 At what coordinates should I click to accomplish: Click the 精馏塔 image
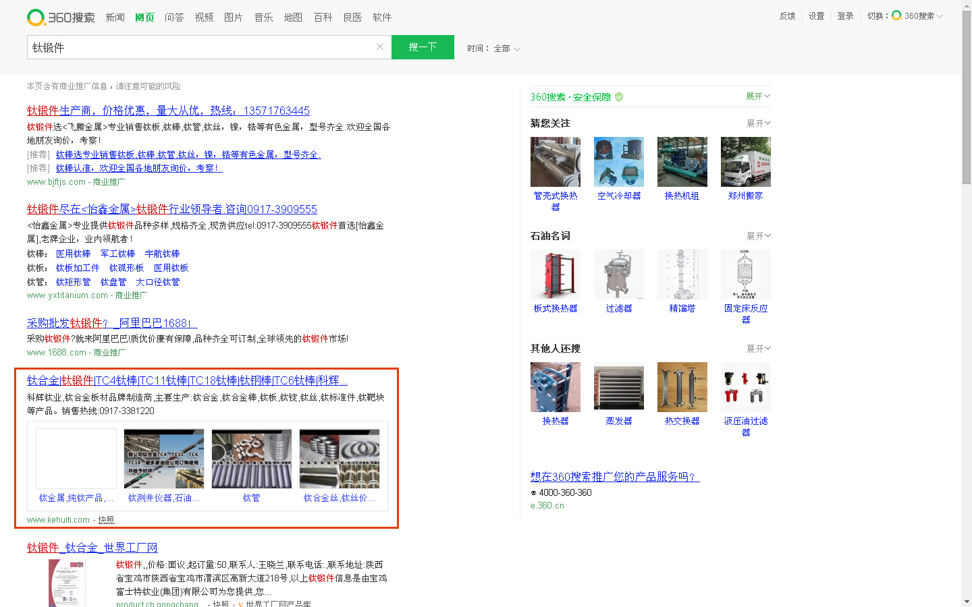pyautogui.click(x=682, y=274)
